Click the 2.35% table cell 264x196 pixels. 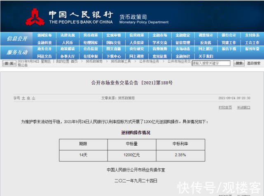(180, 156)
